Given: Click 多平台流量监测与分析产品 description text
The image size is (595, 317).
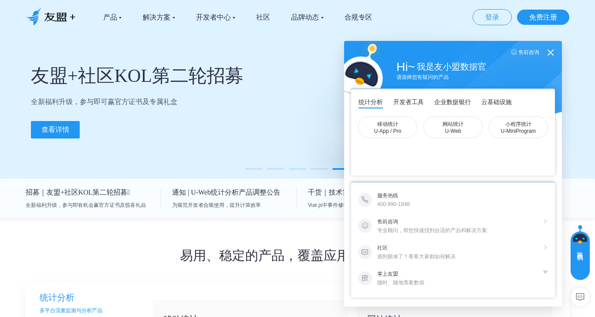Looking at the screenshot, I should coord(71,310).
